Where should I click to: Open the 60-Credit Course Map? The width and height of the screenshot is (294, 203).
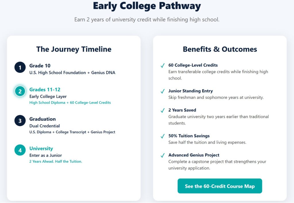point(220,186)
